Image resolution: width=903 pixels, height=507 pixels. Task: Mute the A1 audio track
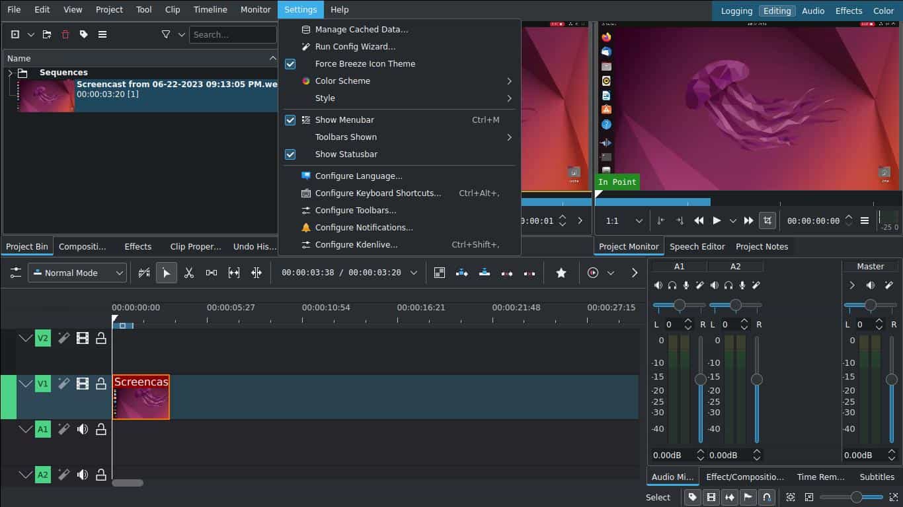tap(82, 429)
